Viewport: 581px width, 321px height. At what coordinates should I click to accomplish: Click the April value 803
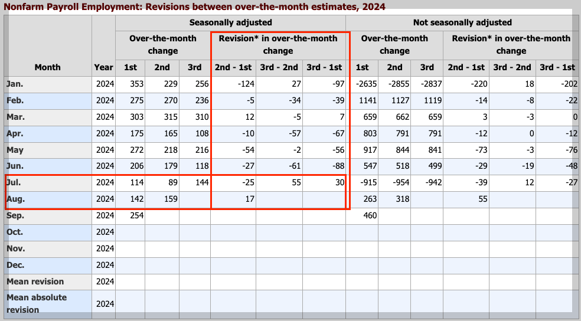370,133
